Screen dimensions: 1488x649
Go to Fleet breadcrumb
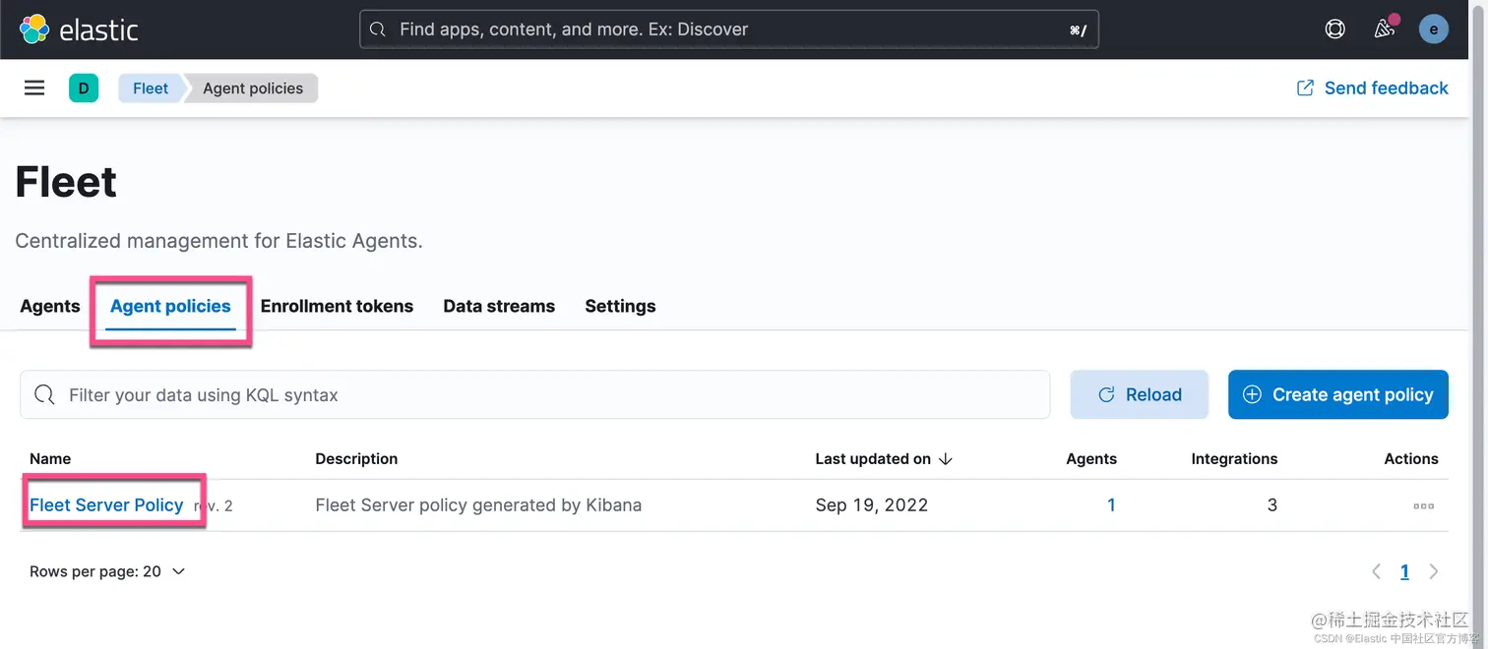point(151,88)
